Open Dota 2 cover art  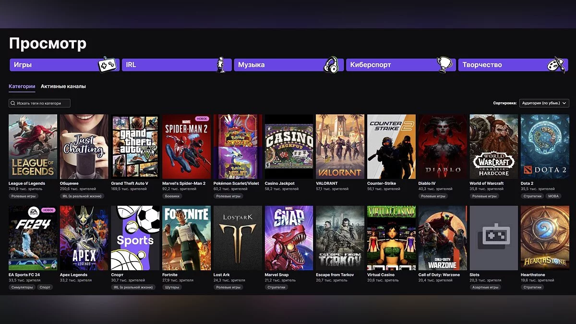545,146
